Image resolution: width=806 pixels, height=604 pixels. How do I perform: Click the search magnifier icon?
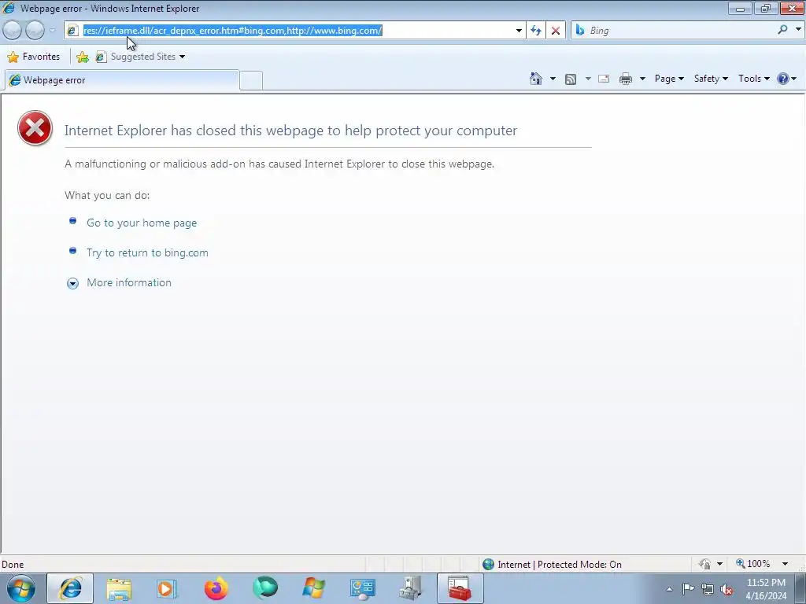(782, 30)
